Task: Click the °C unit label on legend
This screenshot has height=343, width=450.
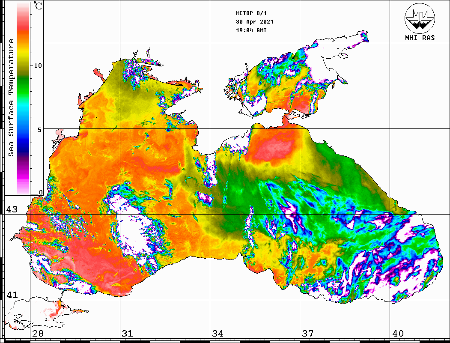Action: [38, 6]
